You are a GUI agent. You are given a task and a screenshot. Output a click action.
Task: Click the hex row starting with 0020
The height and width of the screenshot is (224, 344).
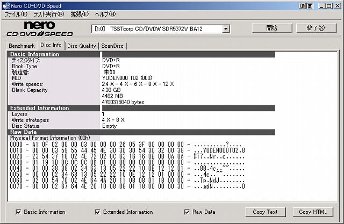[x=127, y=156]
